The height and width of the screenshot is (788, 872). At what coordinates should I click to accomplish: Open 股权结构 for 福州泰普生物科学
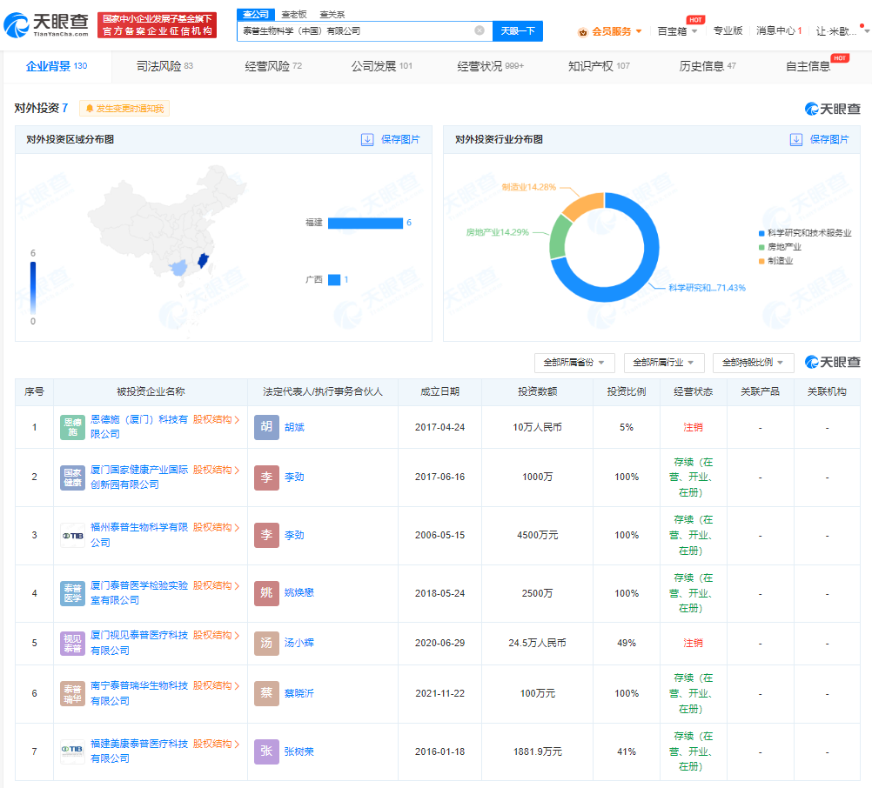pos(217,527)
